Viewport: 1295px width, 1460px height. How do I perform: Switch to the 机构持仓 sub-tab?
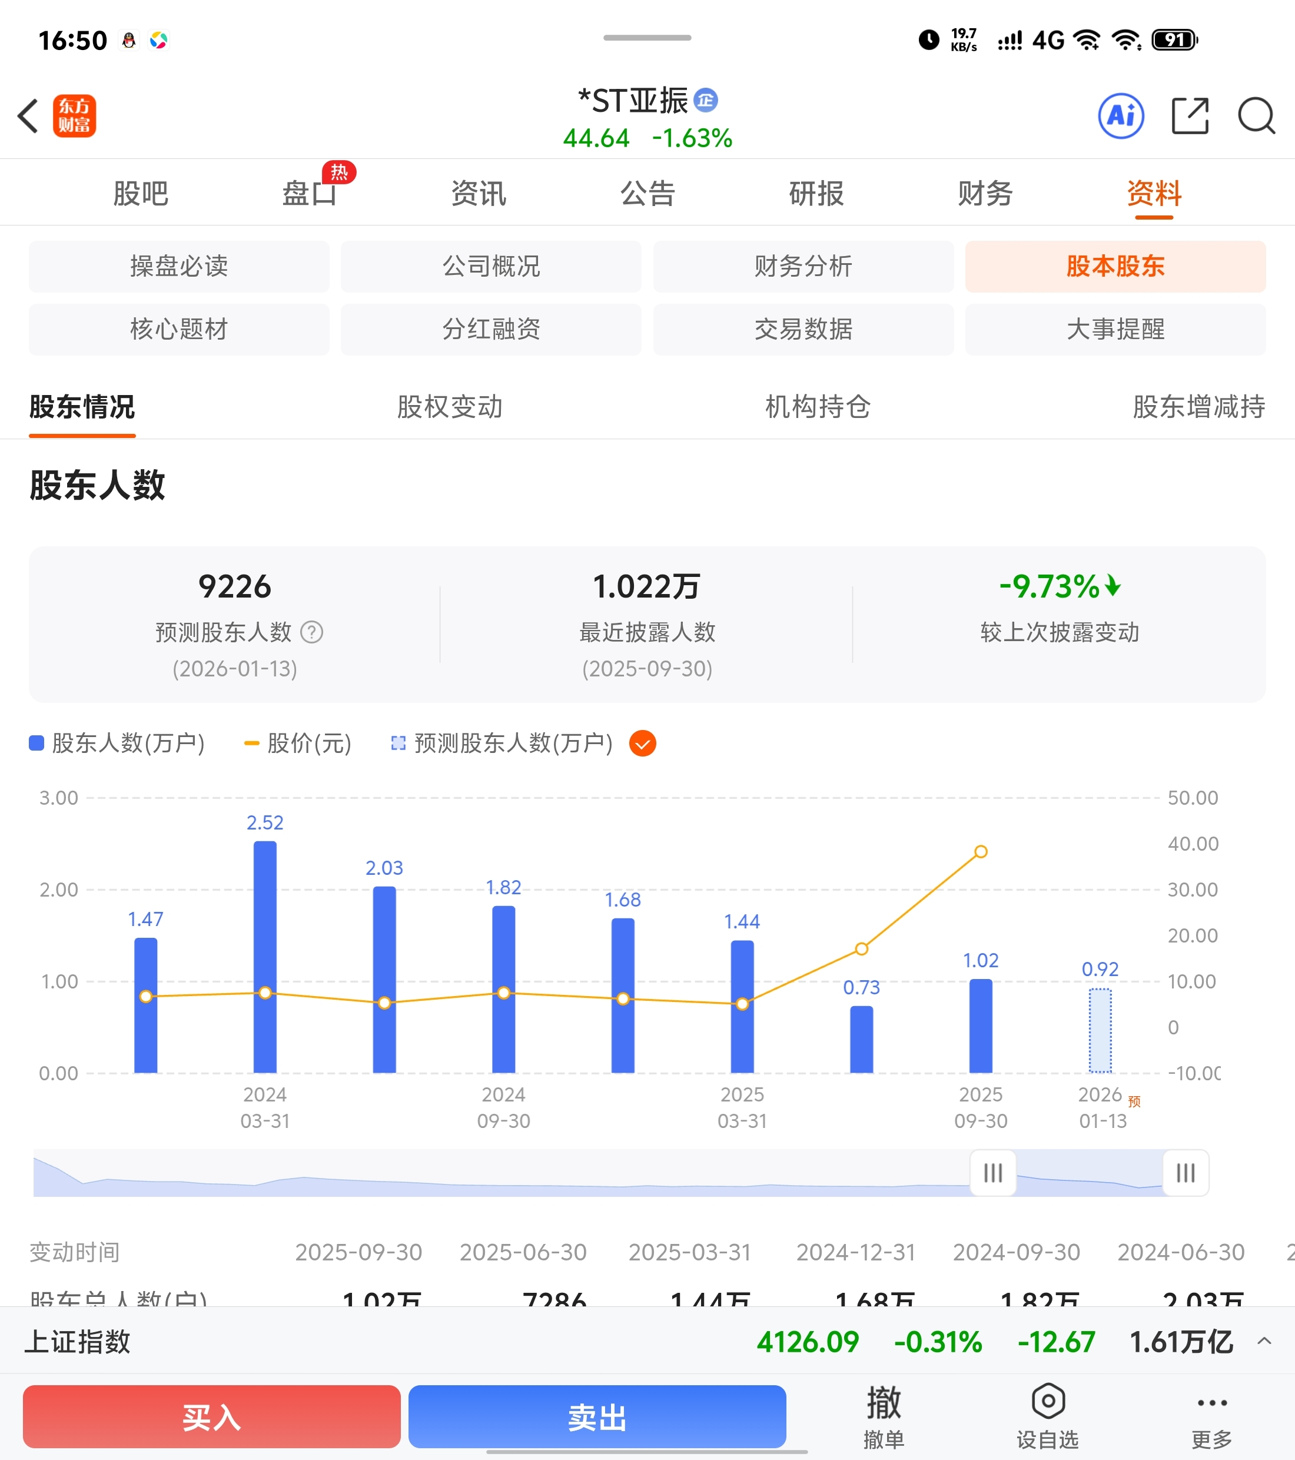click(818, 406)
